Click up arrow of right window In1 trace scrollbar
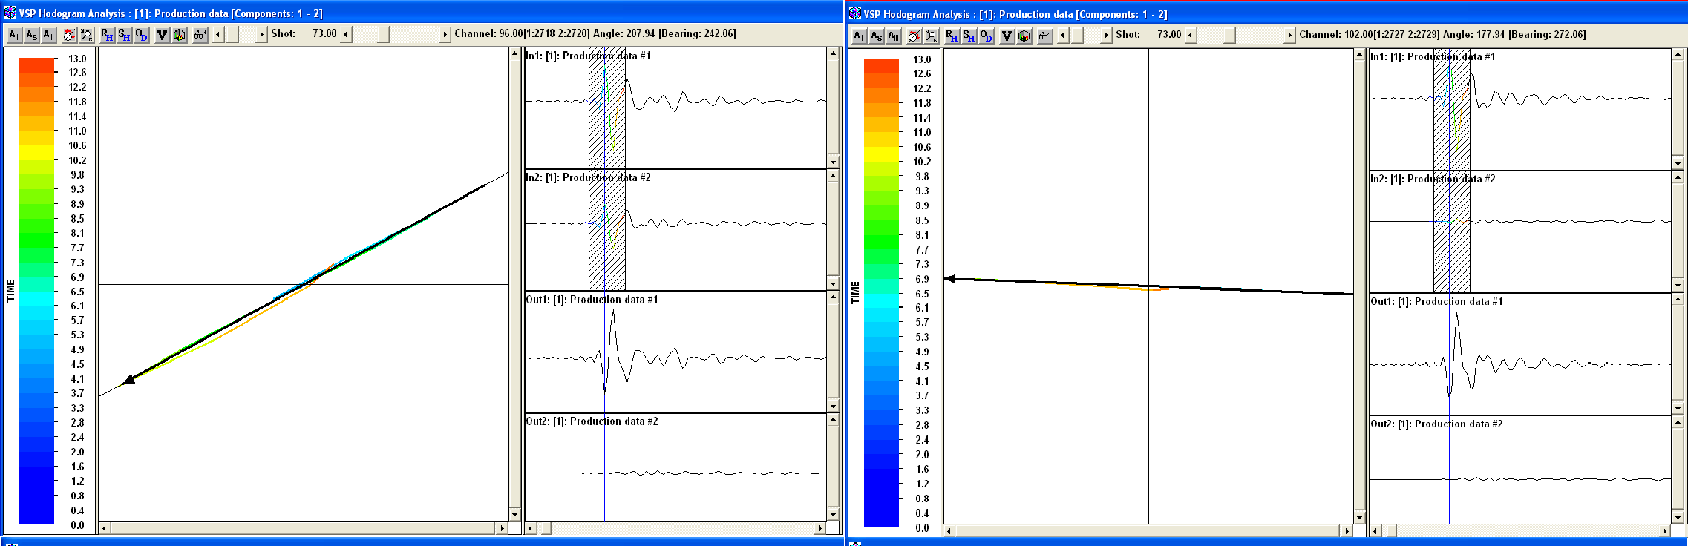 tap(1678, 55)
